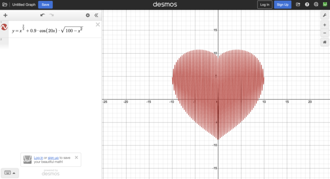Zoom in on the graph
Screen dimensions: 330x179
point(325,25)
